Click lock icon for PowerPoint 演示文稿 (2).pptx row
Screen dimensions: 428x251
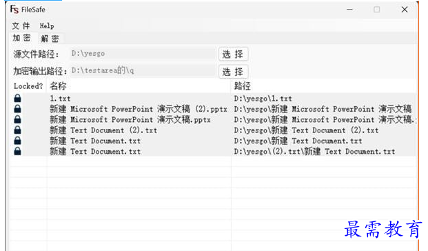pyautogui.click(x=17, y=109)
